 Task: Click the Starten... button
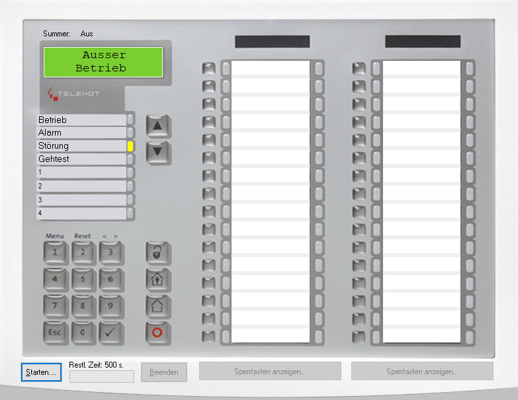coord(41,372)
